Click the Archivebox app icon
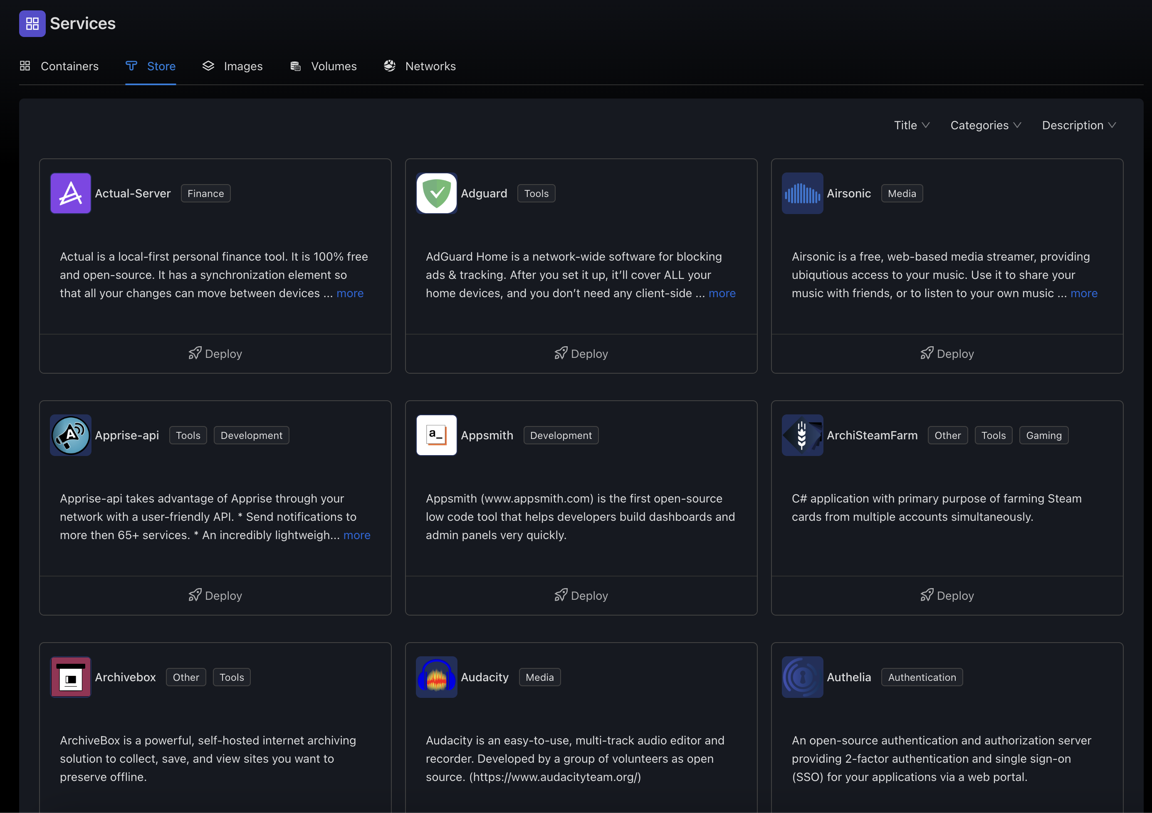1152x813 pixels. pyautogui.click(x=71, y=677)
